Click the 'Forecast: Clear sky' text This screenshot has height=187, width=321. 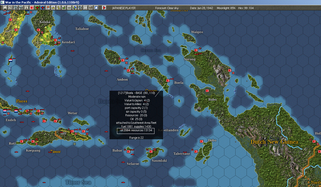(x=167, y=8)
